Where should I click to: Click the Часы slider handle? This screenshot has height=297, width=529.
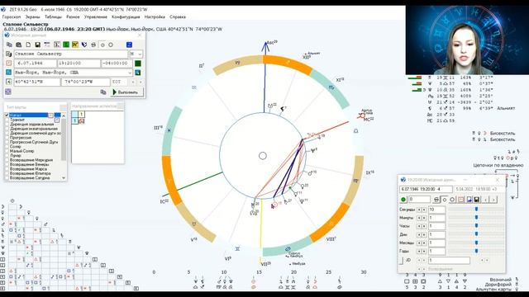(x=476, y=226)
